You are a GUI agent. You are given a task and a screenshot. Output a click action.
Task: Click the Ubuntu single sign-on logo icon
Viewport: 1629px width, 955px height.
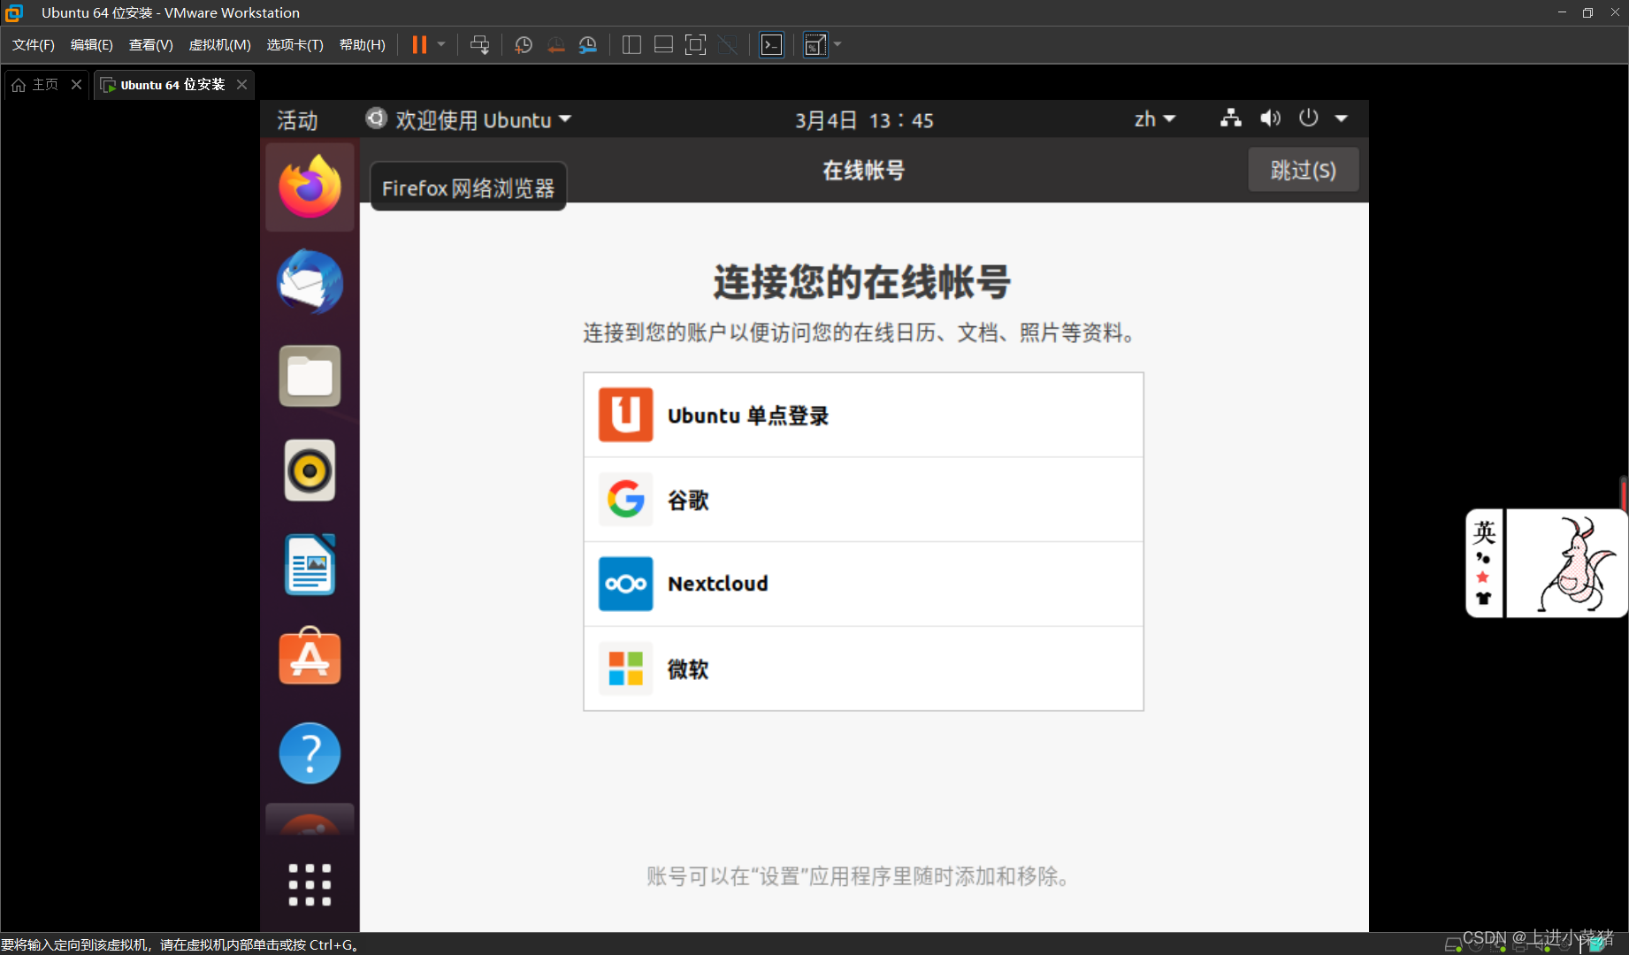click(x=626, y=415)
